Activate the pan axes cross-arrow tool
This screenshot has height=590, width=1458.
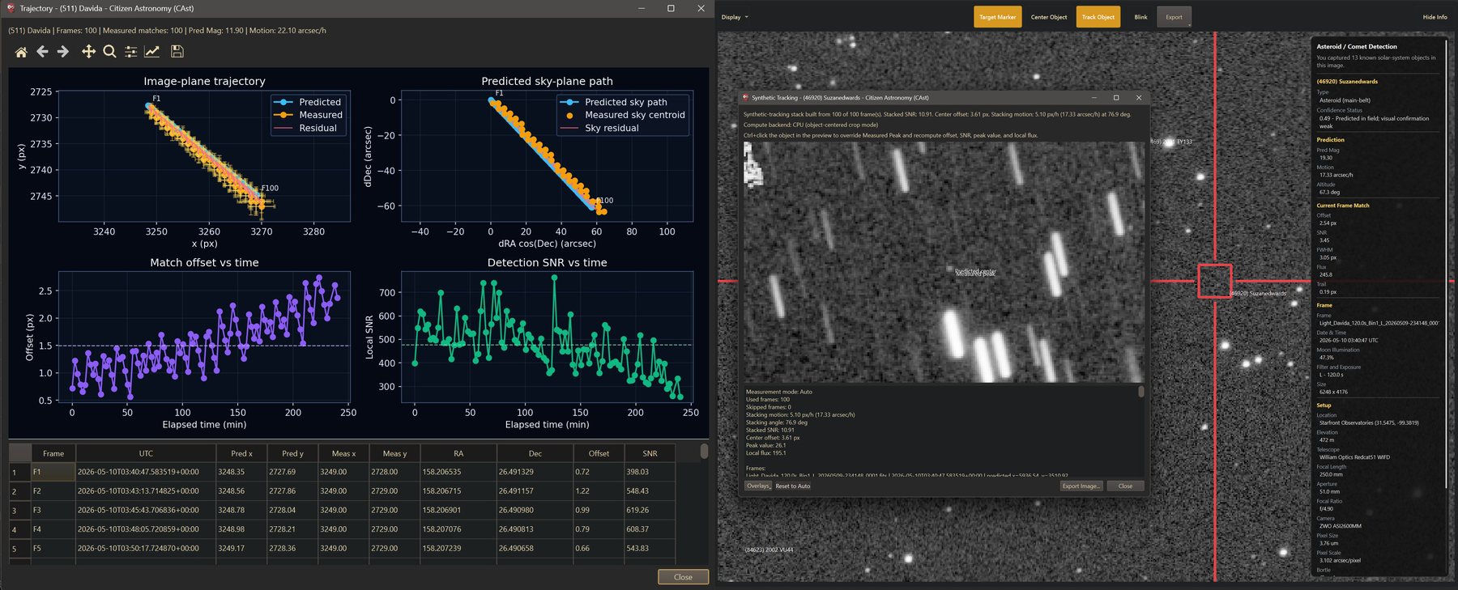88,52
